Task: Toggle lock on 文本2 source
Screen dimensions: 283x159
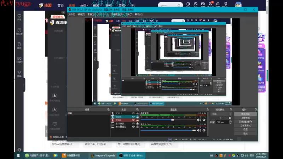Action: (x=137, y=117)
